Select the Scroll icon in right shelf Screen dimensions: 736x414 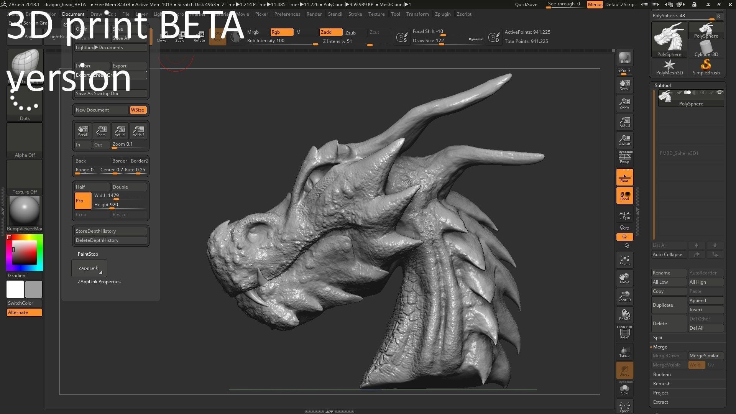tap(624, 85)
